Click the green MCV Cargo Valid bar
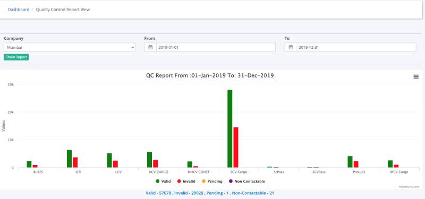 pos(390,164)
